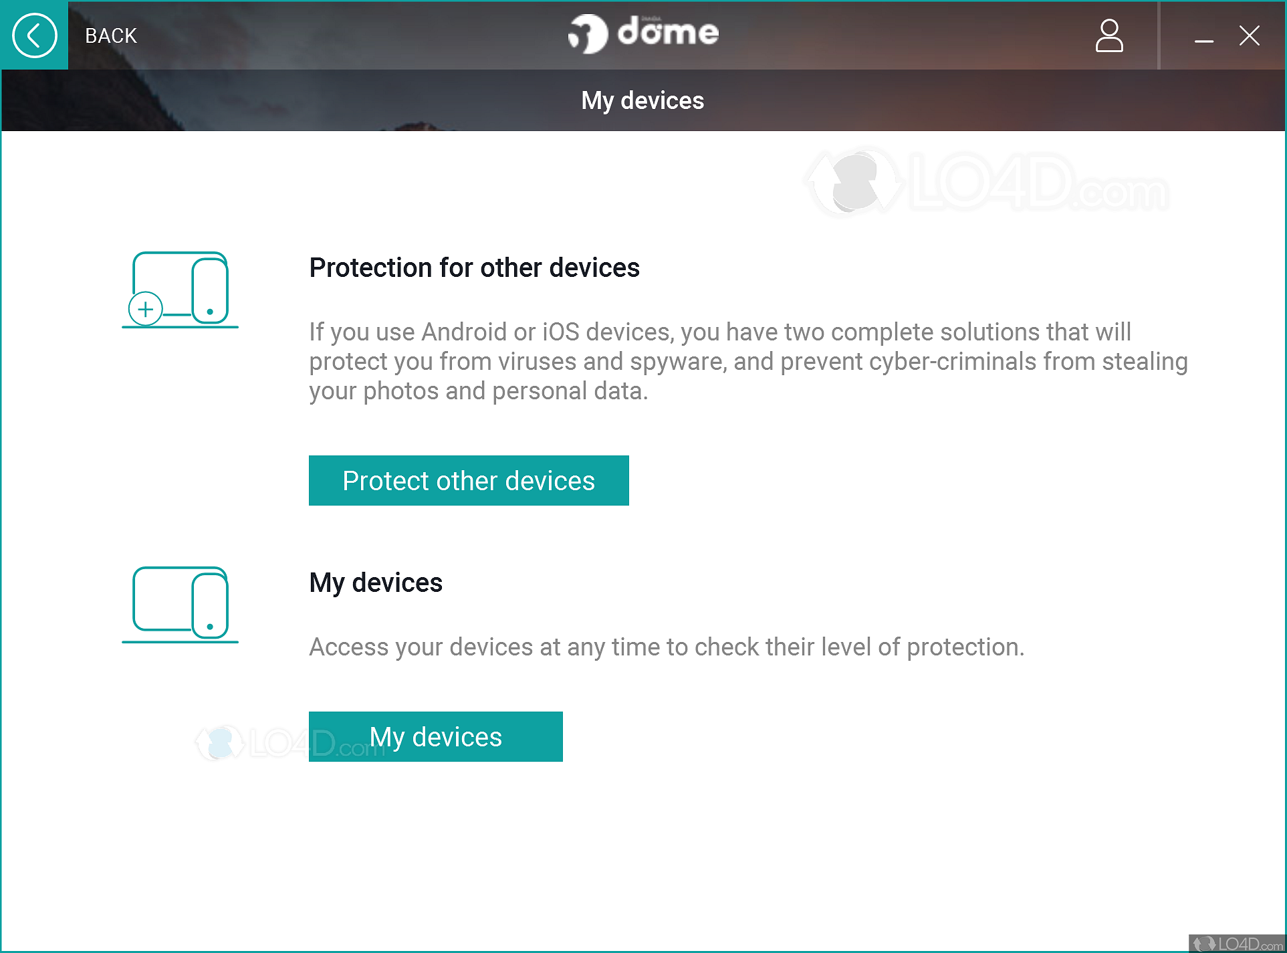This screenshot has height=953, width=1287.
Task: Click the add-device icon with plus sign
Action: click(x=180, y=290)
